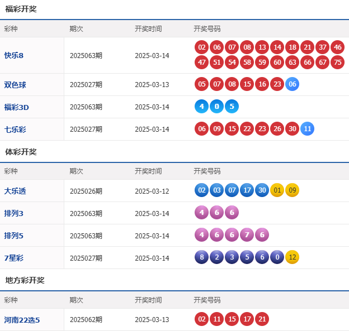Click the purple ball 7 in the 排列5 row
Image resolution: width=349 pixels, height=331 pixels.
pyautogui.click(x=247, y=234)
